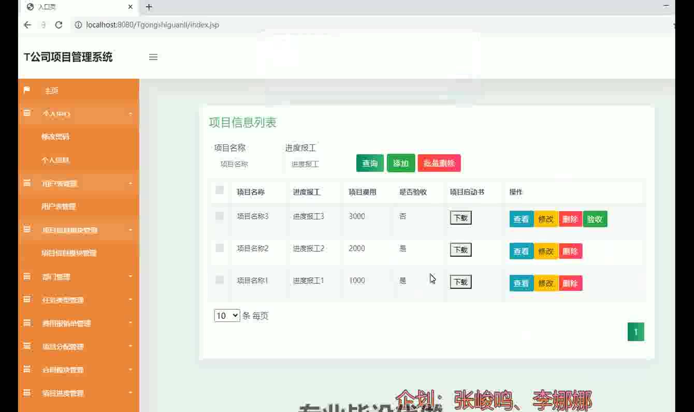Click 修改 for 项目名称1 row

coord(546,283)
